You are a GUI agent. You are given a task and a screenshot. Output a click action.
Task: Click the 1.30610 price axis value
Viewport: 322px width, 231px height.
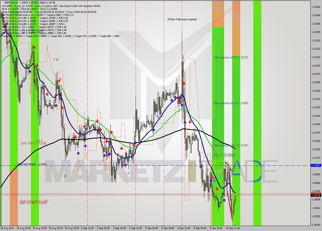point(316,208)
